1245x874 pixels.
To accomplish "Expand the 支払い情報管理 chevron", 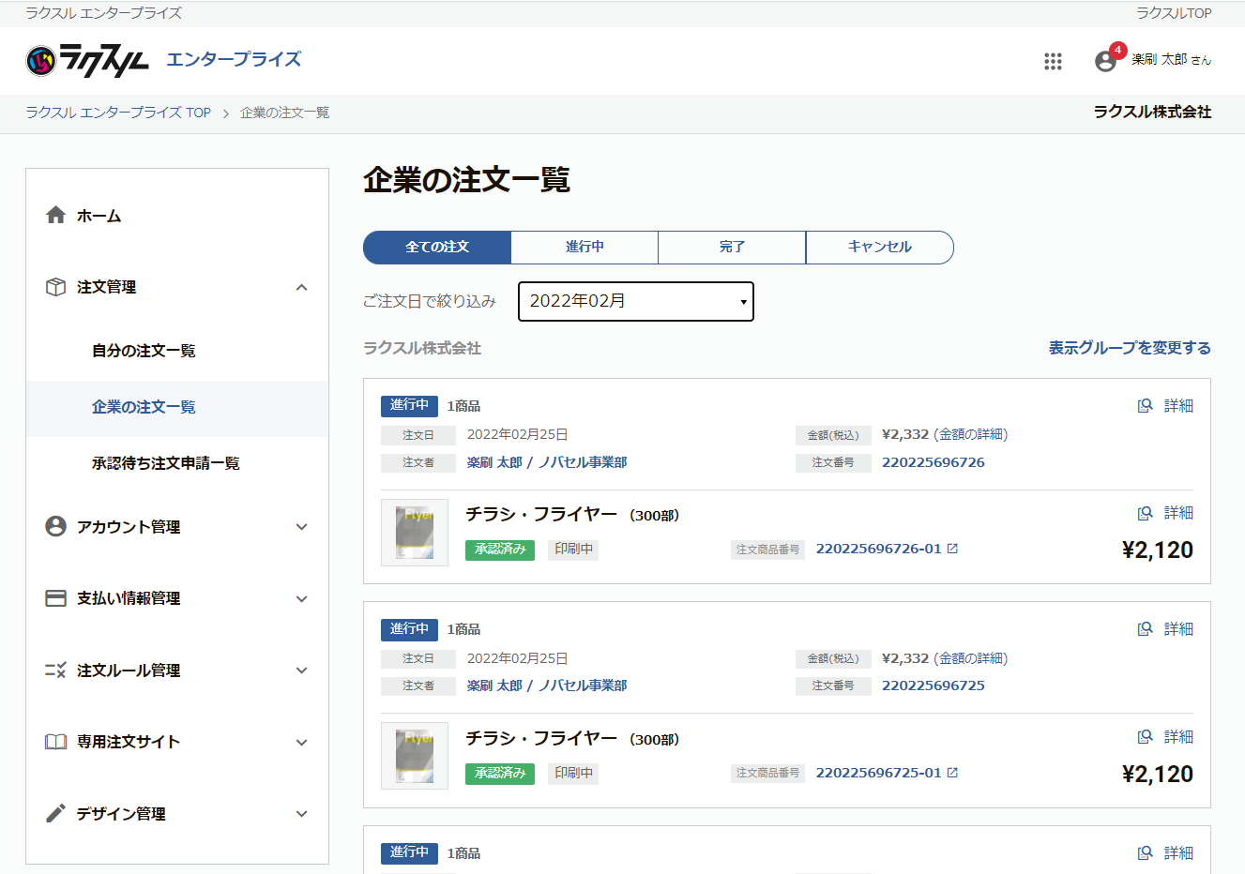I will (x=301, y=599).
